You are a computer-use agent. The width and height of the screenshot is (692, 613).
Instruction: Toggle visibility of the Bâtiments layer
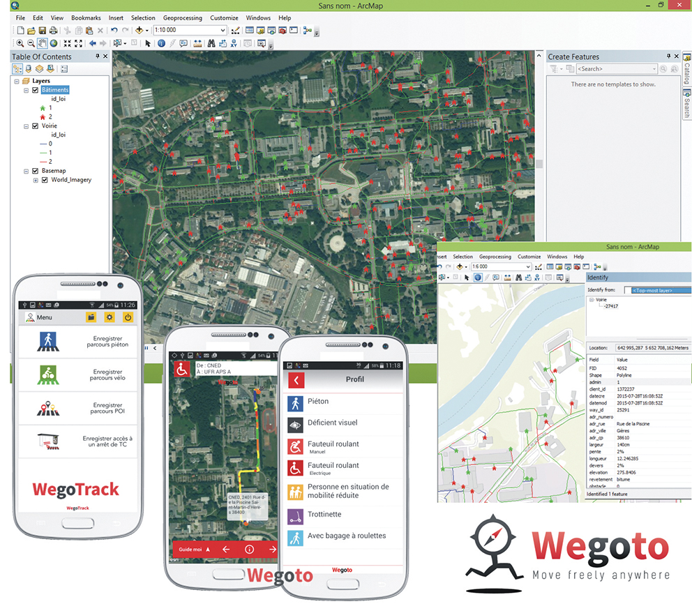(x=36, y=90)
